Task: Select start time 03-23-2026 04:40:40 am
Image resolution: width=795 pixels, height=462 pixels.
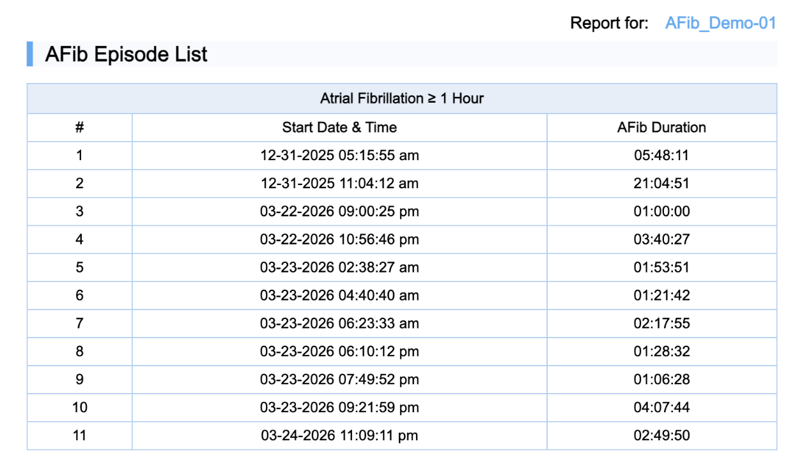Action: point(339,295)
